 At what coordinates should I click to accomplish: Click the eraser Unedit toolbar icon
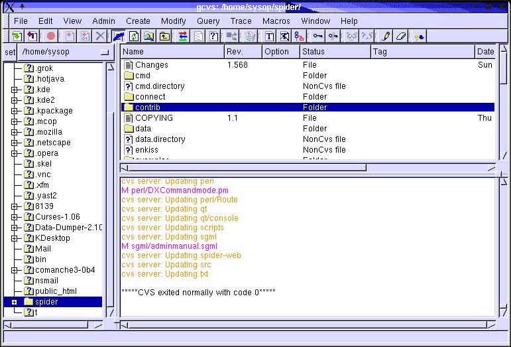[400, 36]
